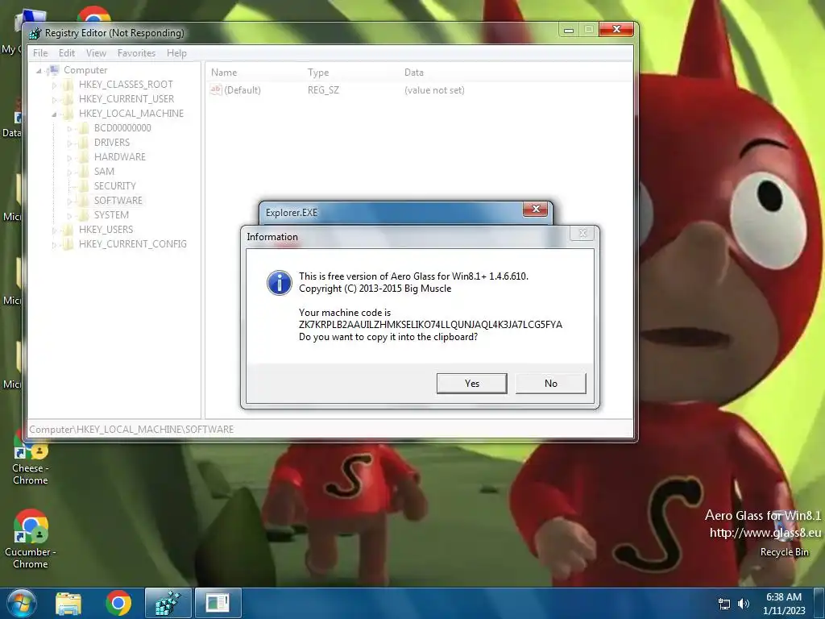Expand the SAM key arrow
Image resolution: width=825 pixels, height=619 pixels.
[x=69, y=172]
